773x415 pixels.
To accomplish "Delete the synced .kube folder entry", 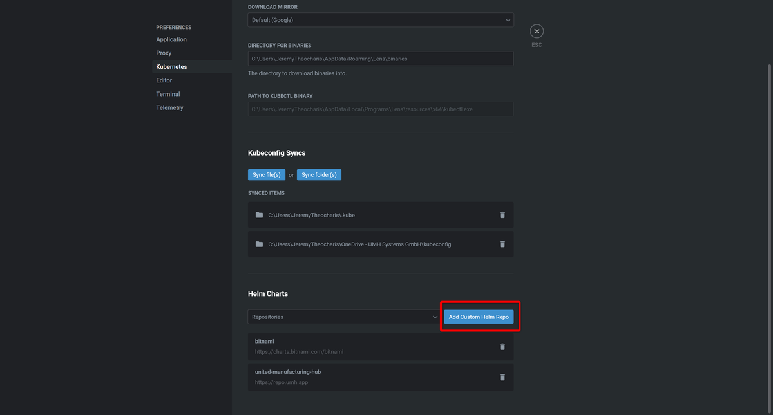I will click(x=502, y=214).
